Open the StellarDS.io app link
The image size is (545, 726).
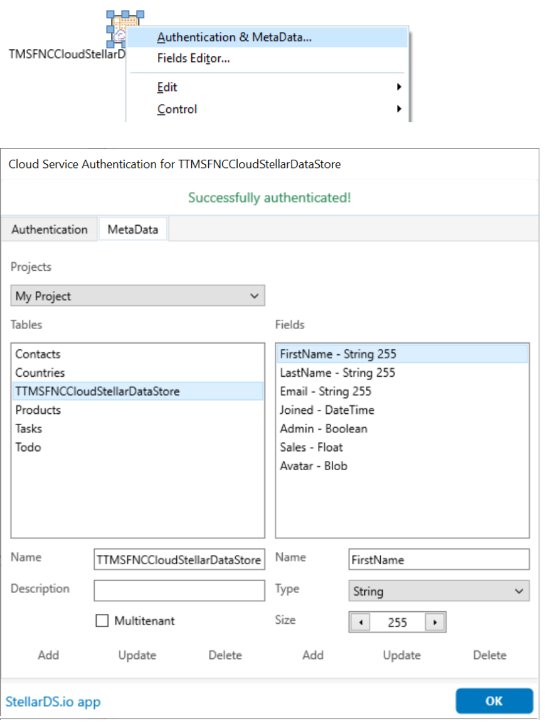point(53,702)
